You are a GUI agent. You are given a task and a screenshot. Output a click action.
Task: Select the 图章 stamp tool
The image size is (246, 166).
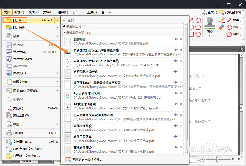(x=210, y=25)
